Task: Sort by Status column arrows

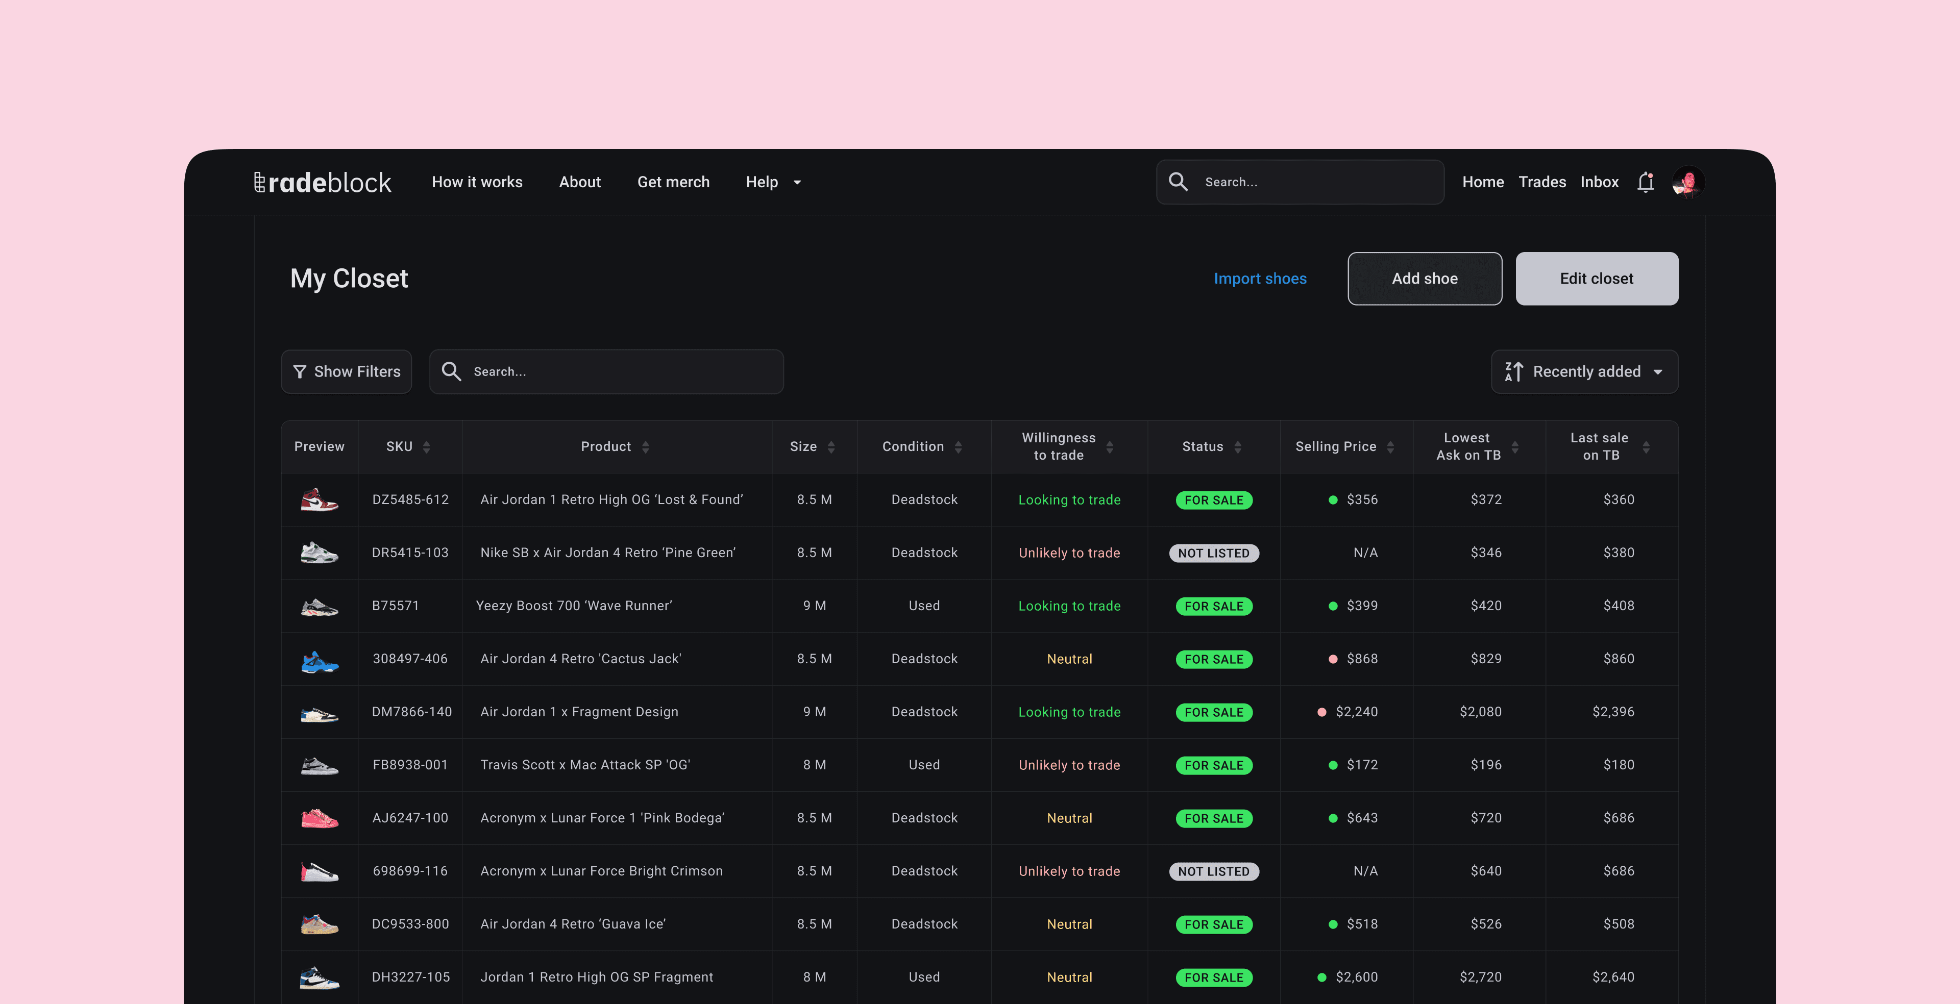Action: pyautogui.click(x=1238, y=447)
